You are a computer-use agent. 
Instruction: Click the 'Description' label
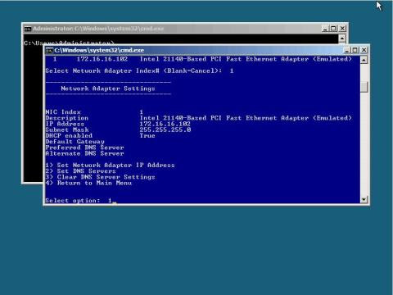pyautogui.click(x=67, y=118)
